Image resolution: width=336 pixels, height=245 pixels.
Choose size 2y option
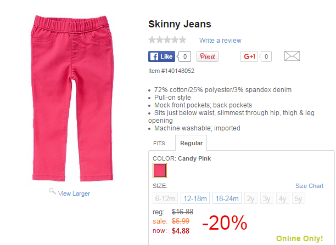pyautogui.click(x=251, y=198)
